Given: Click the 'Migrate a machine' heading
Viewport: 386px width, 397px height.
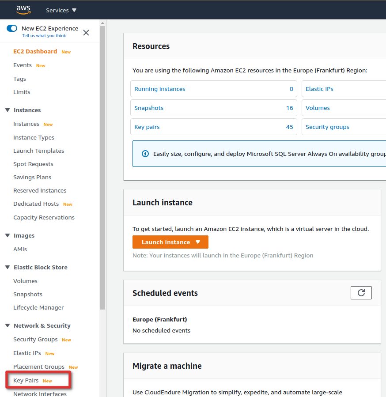Looking at the screenshot, I should 167,366.
